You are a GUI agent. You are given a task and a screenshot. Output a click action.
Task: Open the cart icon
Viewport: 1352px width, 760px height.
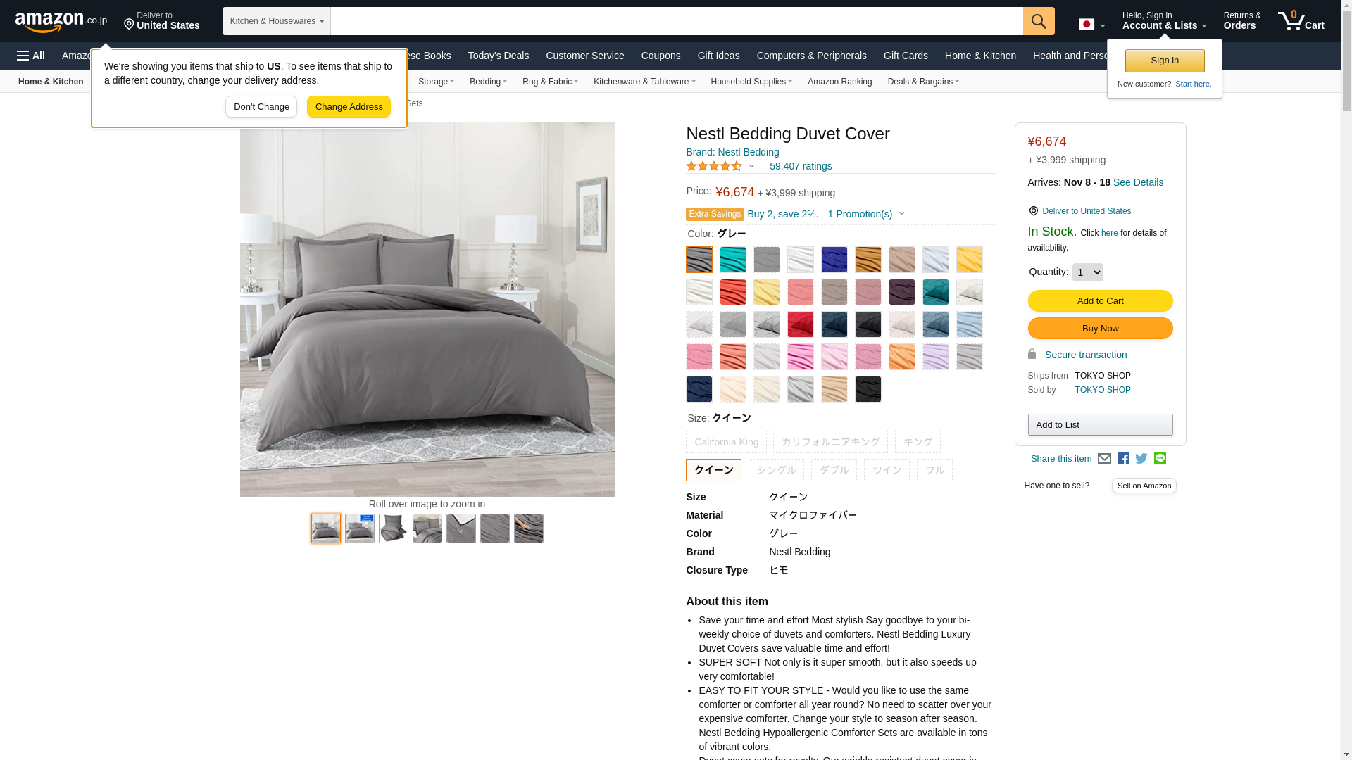(1301, 20)
